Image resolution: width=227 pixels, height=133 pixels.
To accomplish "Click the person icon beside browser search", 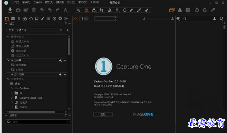I will pyautogui.click(x=214, y=19).
